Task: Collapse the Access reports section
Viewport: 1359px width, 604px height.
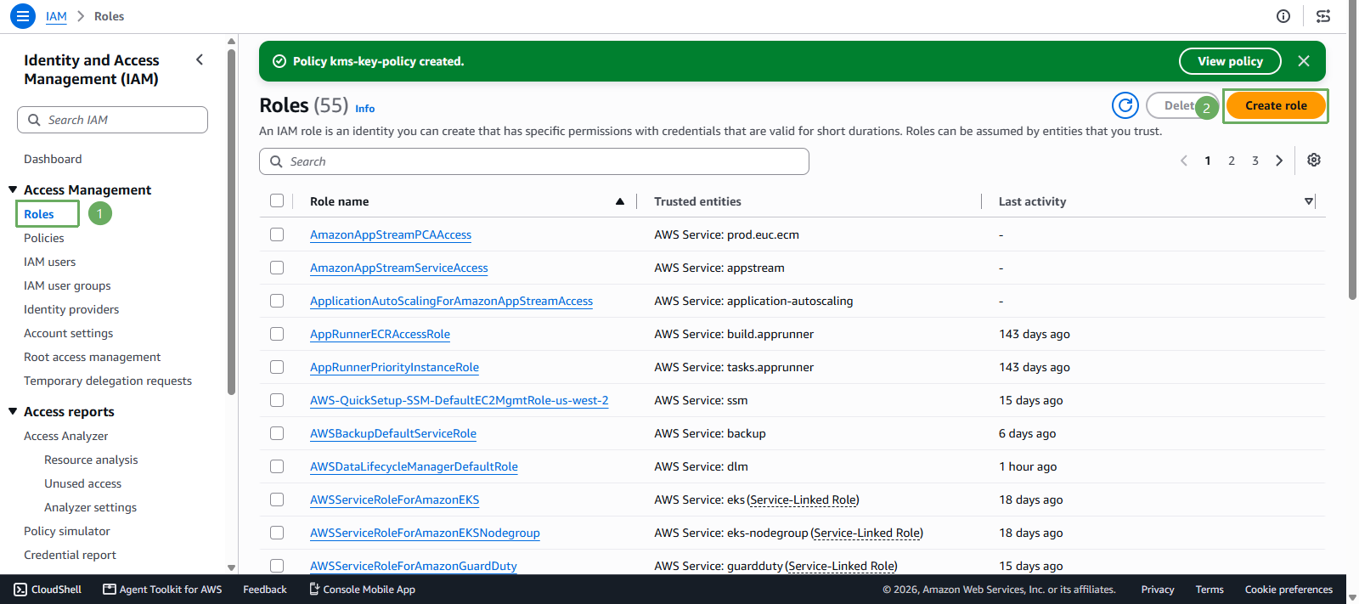Action: click(13, 411)
